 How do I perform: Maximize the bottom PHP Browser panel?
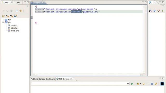tap(163, 78)
